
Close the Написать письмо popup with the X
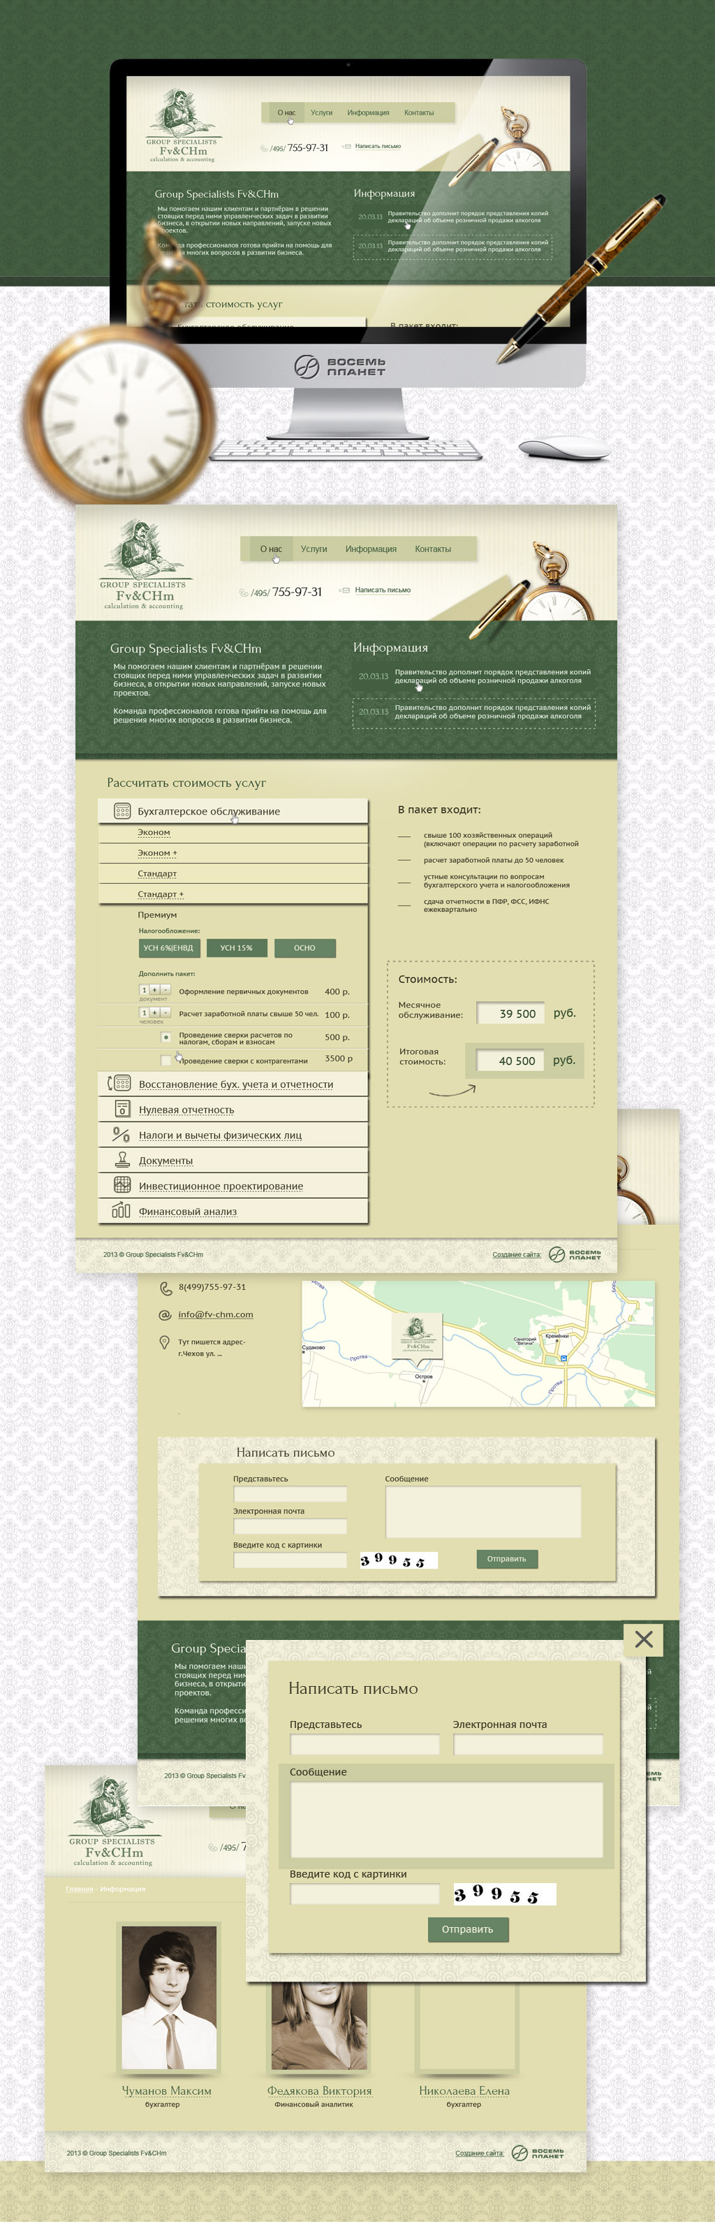(x=644, y=1639)
